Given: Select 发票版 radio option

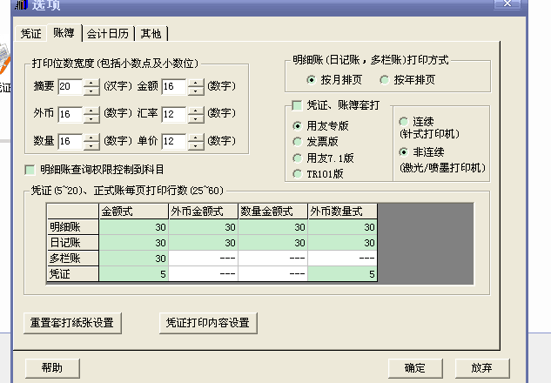Looking at the screenshot, I should pyautogui.click(x=298, y=141).
